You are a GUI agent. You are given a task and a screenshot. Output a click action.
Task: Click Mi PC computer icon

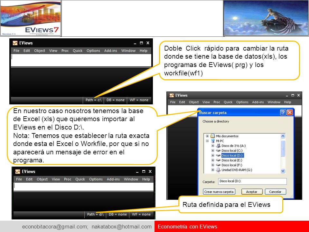click(x=213, y=141)
